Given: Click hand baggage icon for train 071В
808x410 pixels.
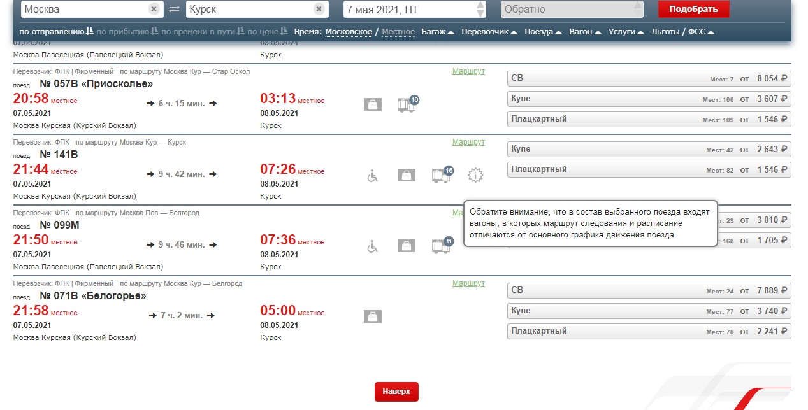Looking at the screenshot, I should click(x=373, y=316).
